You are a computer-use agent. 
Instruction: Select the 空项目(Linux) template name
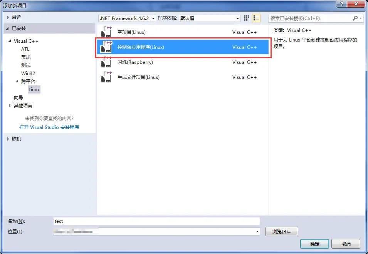131,32
